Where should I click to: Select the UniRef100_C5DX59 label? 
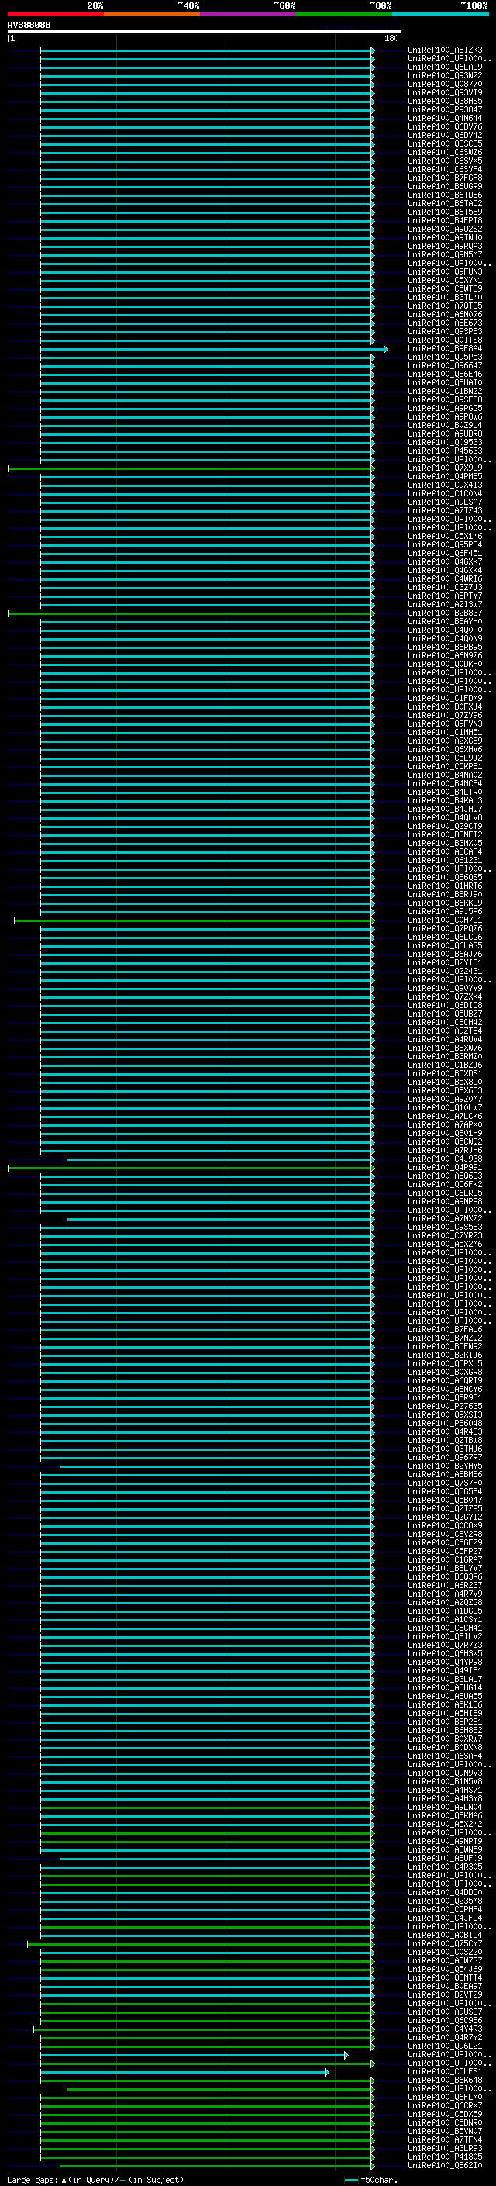click(445, 2114)
